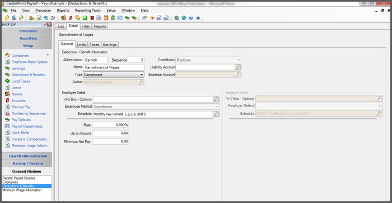Click the Pay Defaults icon in Quick List
The image size is (392, 203).
[7, 119]
